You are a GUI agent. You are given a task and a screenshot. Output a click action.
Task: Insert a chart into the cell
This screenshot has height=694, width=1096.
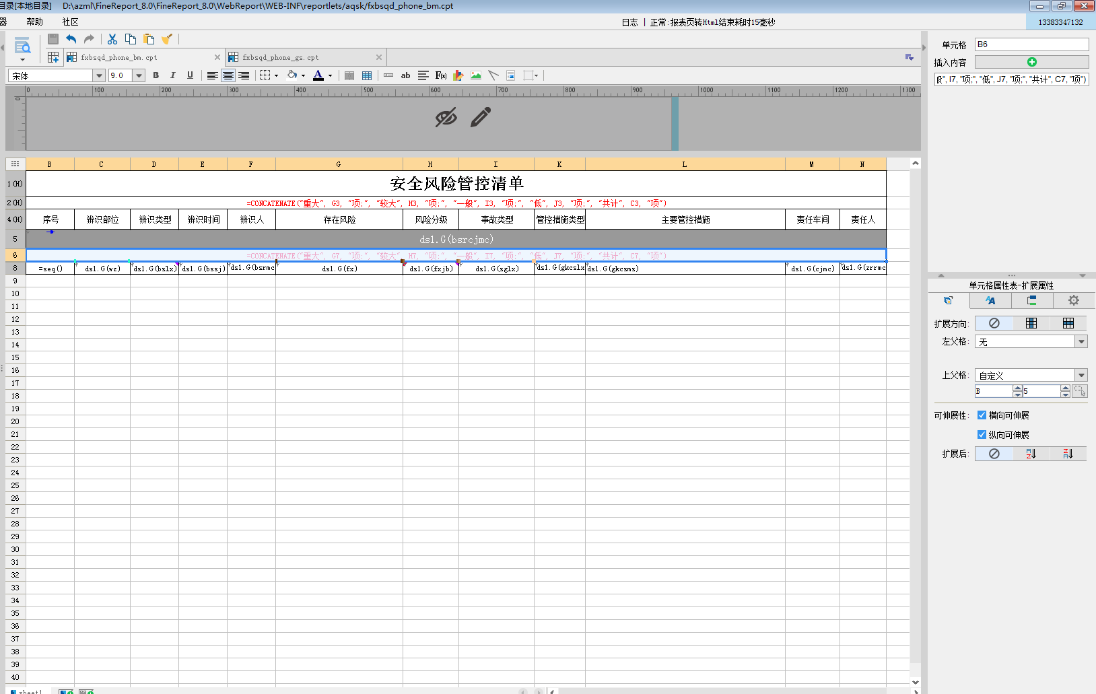[458, 75]
